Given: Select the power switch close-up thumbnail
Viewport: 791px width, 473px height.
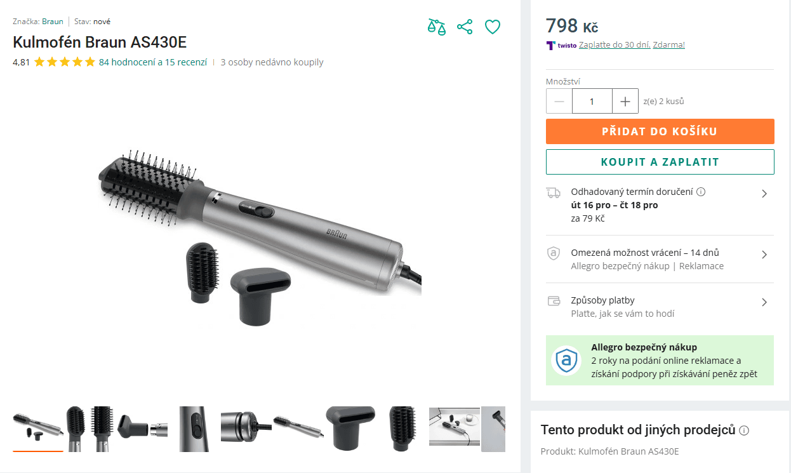Looking at the screenshot, I should [194, 429].
